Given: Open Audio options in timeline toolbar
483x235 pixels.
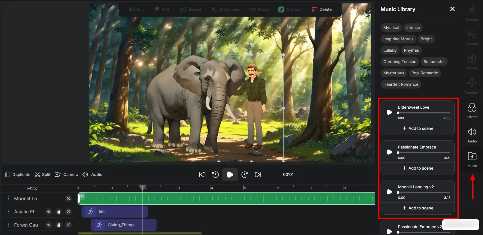Looking at the screenshot, I should [x=92, y=175].
